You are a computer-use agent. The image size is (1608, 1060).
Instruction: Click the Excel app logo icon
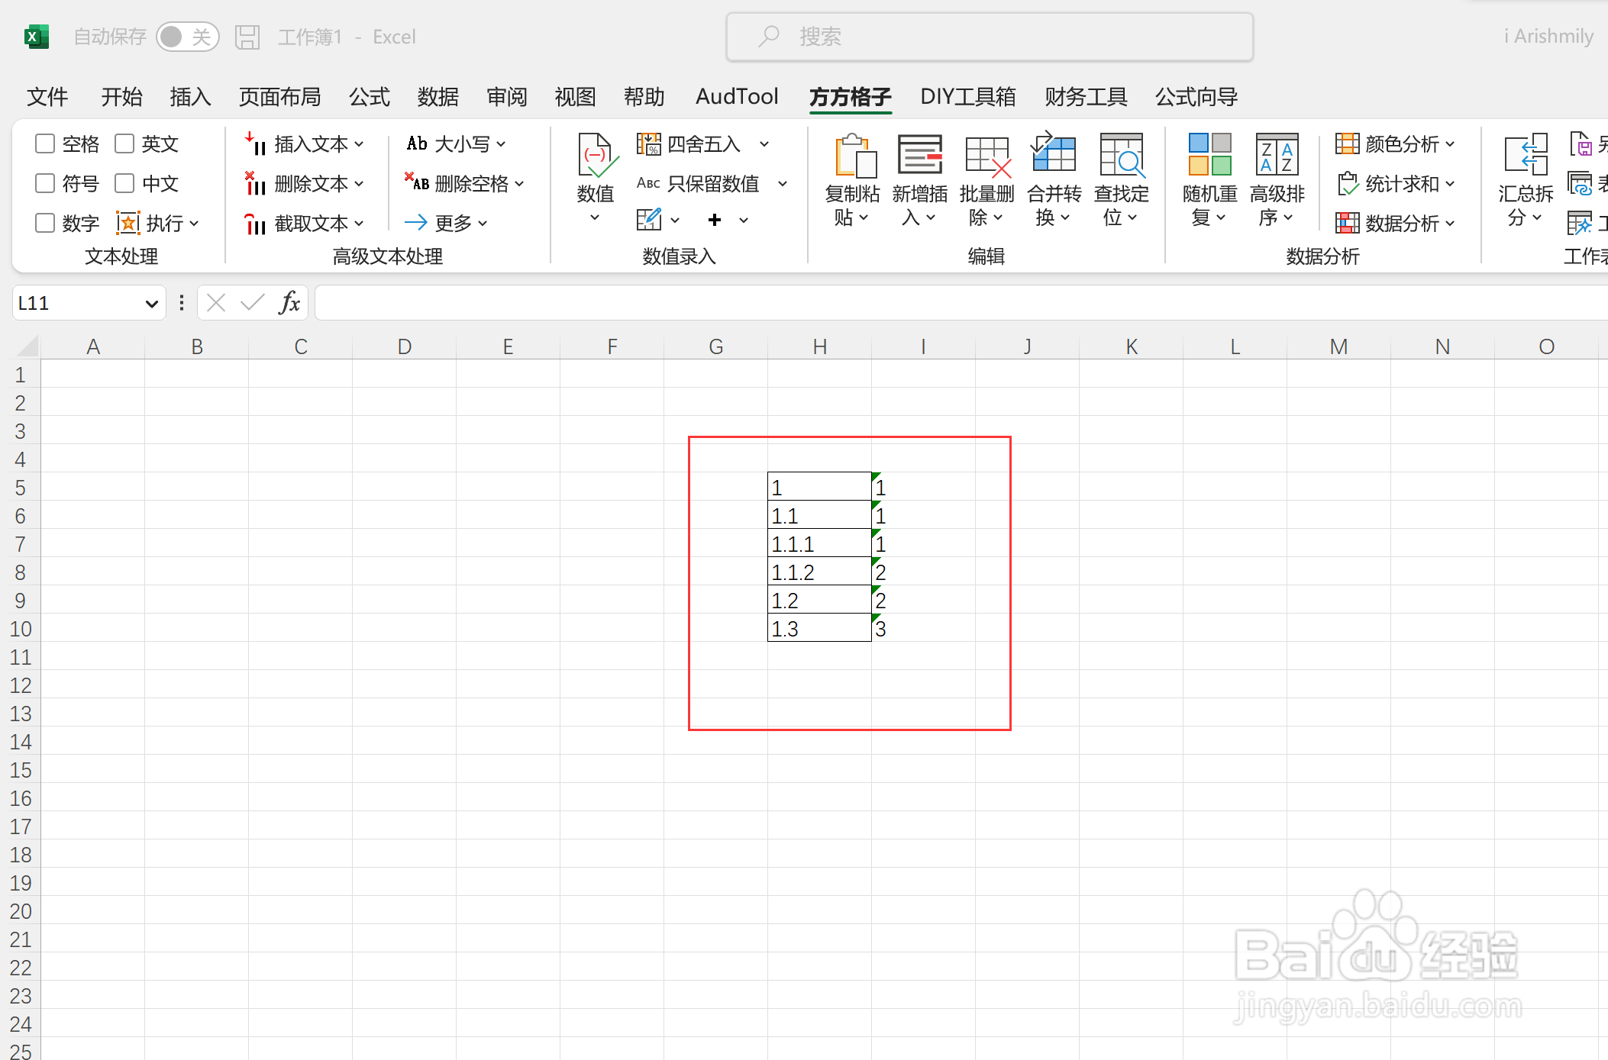coord(36,36)
